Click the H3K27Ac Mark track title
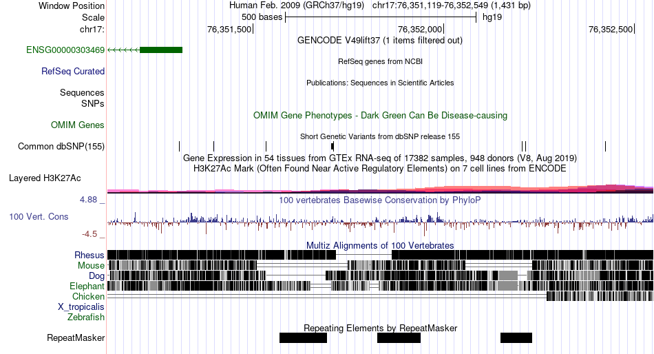The width and height of the screenshot is (654, 354). pyautogui.click(x=380, y=169)
